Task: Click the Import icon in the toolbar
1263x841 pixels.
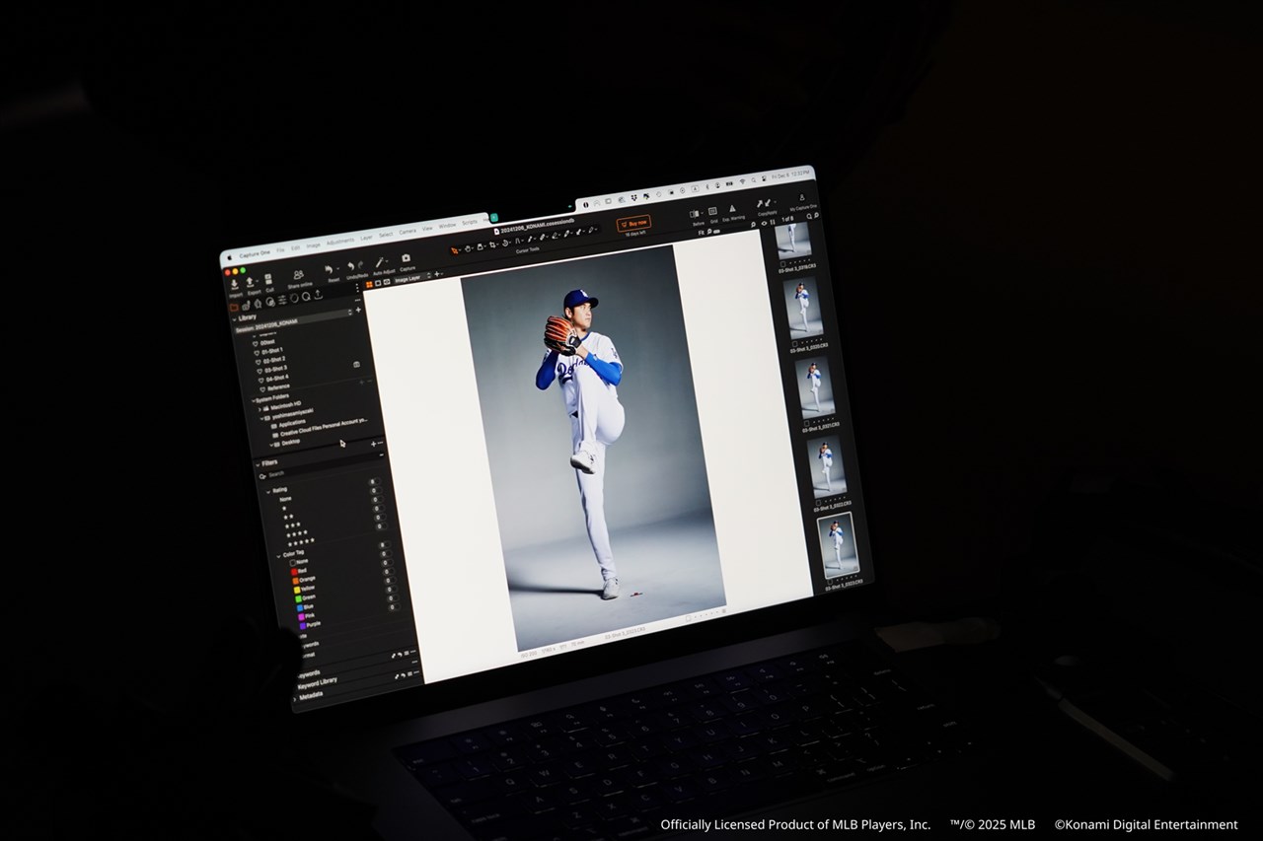Action: (235, 284)
